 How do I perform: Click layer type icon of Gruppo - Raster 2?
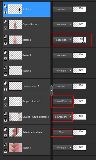(x=5, y=99)
